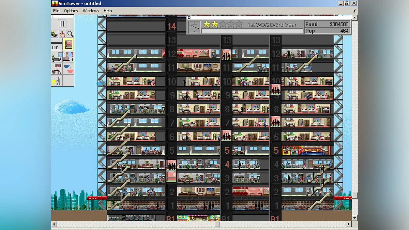Click the left red OPEN entrance awning
Viewport: 409px width, 230px height.
tap(96, 198)
